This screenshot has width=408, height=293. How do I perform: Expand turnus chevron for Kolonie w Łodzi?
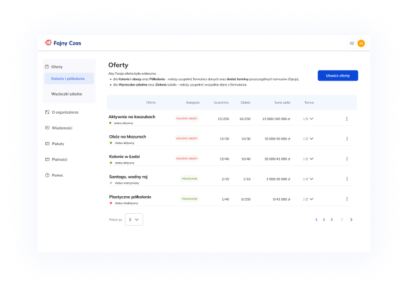point(311,158)
